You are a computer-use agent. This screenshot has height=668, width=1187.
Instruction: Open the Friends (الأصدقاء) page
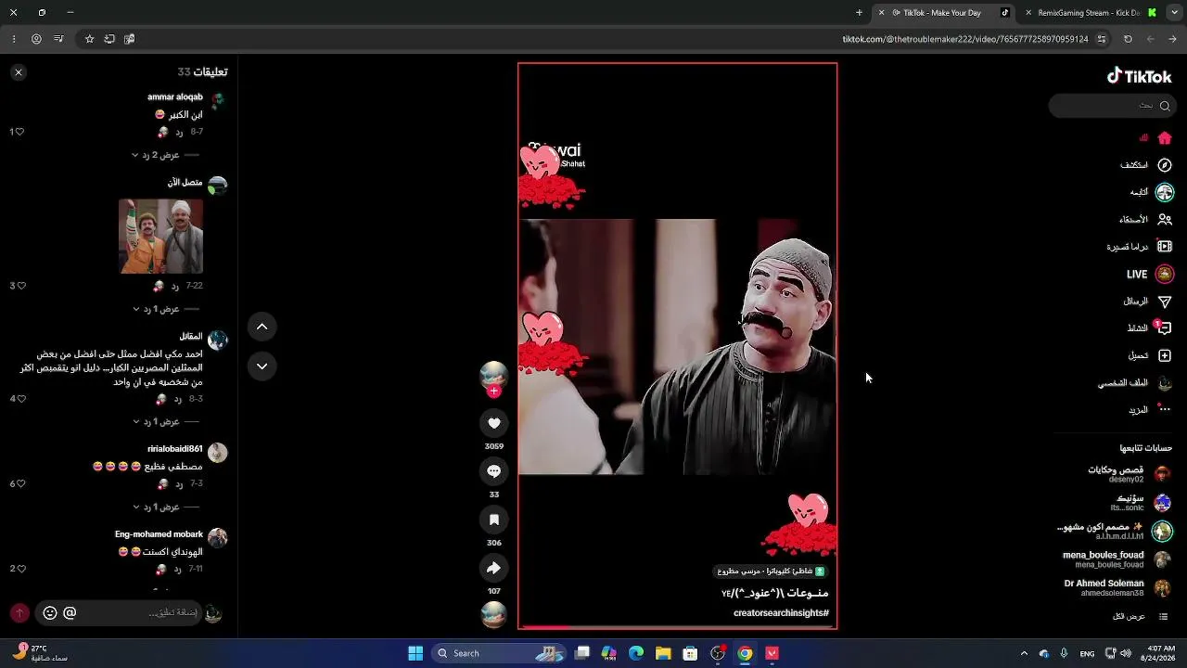pyautogui.click(x=1145, y=220)
